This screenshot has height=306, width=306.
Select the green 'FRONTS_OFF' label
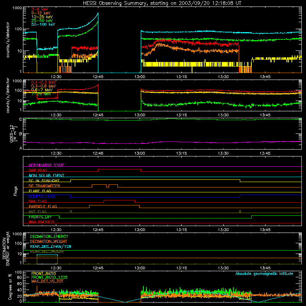[x=40, y=217]
